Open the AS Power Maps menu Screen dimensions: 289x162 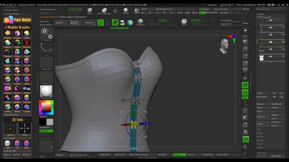click(x=11, y=10)
